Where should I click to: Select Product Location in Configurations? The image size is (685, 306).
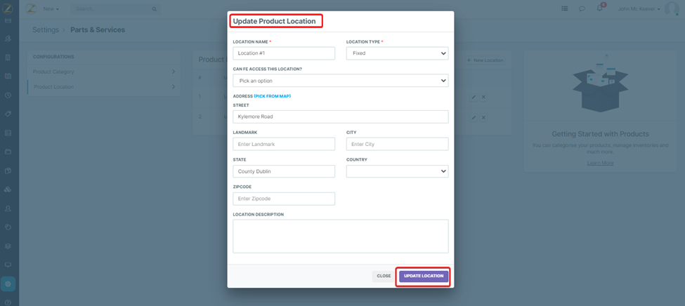click(102, 87)
